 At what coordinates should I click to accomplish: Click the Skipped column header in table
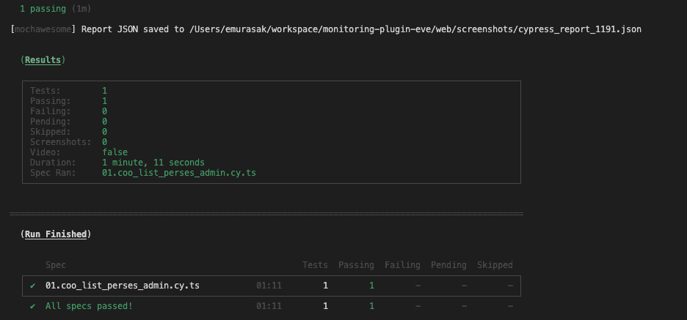pyautogui.click(x=495, y=265)
